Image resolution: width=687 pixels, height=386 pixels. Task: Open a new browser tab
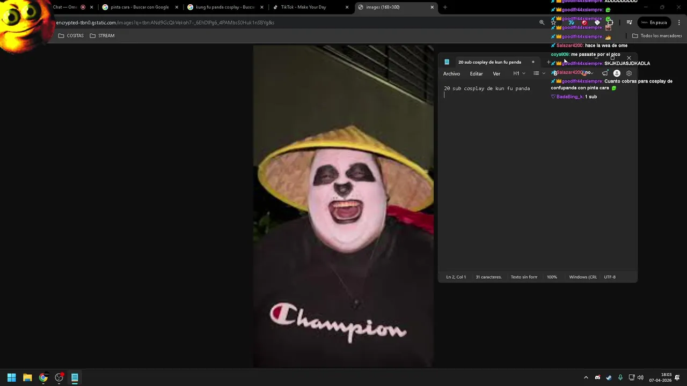[445, 7]
